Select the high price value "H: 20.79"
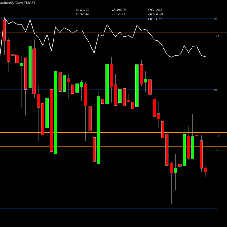This screenshot has width=227, height=227. point(119,10)
